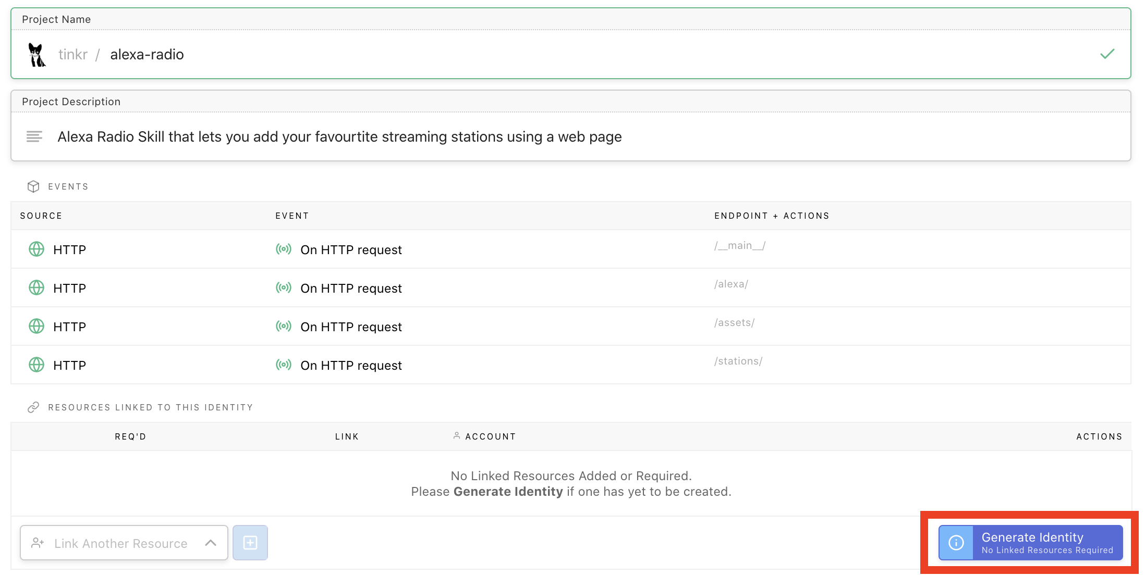Click the /assets/ endpoint path

[x=734, y=323]
